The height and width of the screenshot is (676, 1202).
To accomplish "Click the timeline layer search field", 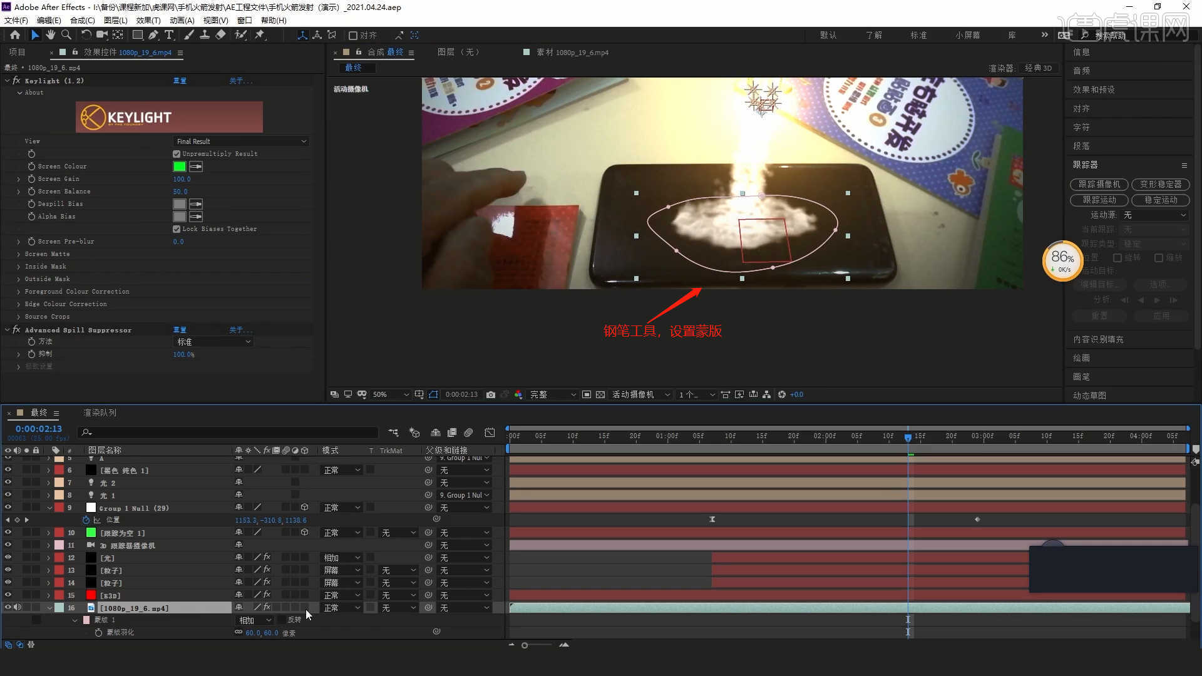I will point(229,433).
